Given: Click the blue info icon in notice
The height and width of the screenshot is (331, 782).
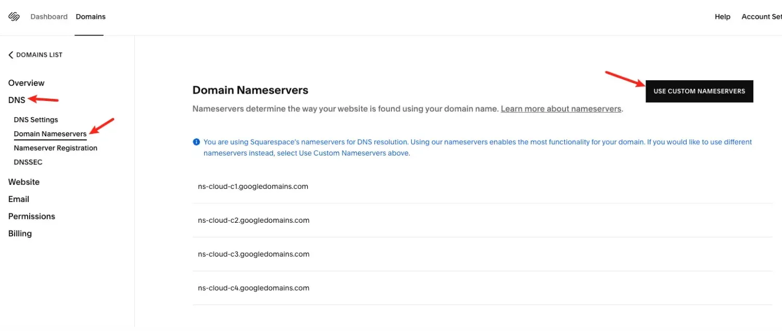Looking at the screenshot, I should pyautogui.click(x=196, y=142).
